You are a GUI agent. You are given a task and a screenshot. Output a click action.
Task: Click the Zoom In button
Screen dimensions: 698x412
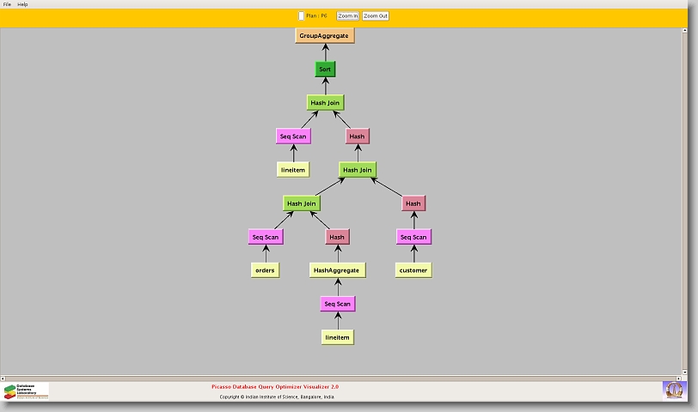tap(347, 15)
